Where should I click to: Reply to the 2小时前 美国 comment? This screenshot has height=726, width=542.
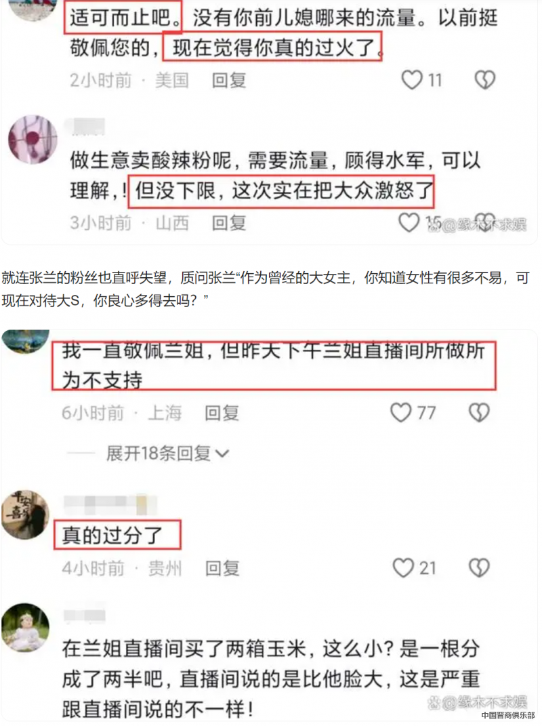click(228, 80)
